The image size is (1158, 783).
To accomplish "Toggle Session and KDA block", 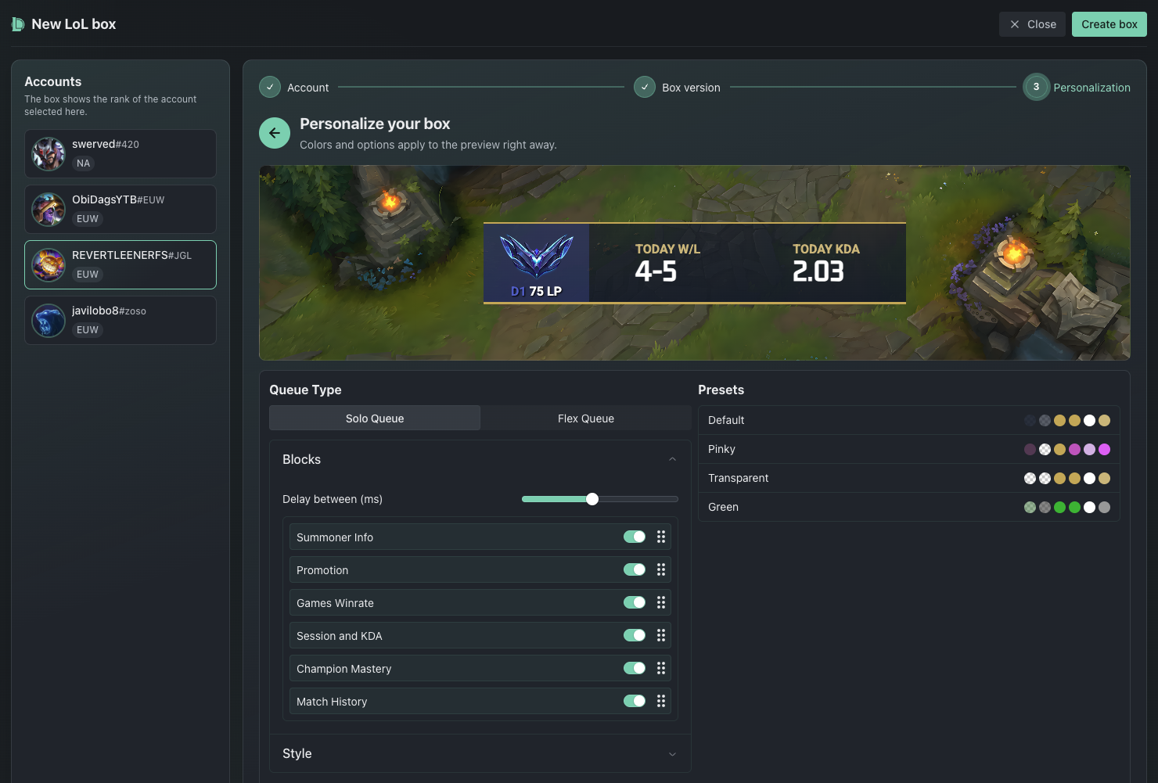I will 635,635.
